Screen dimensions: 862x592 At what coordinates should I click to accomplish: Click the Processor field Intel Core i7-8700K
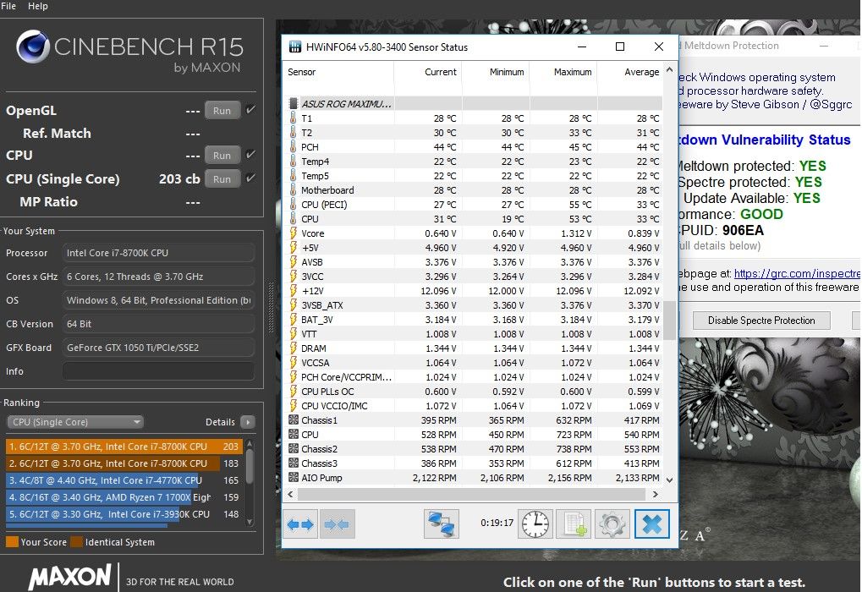[x=158, y=253]
